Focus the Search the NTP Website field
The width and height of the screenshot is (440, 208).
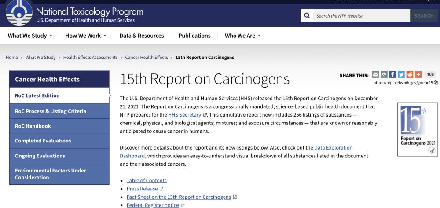(x=361, y=15)
